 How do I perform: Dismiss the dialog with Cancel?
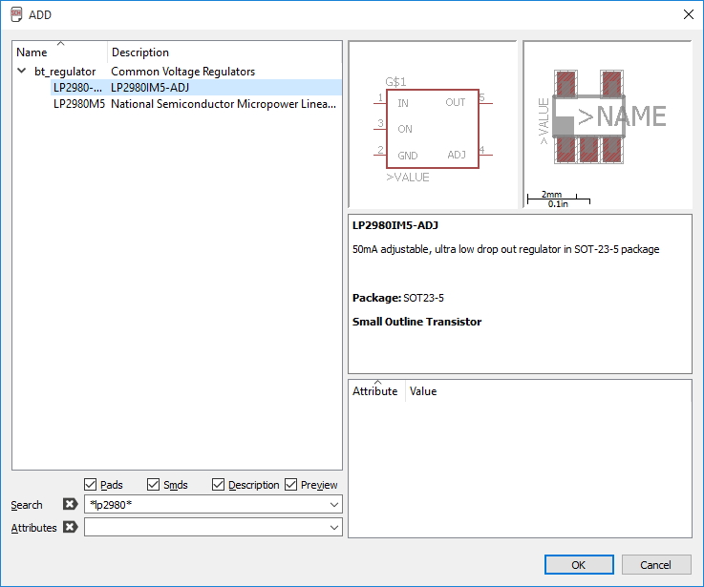(656, 564)
